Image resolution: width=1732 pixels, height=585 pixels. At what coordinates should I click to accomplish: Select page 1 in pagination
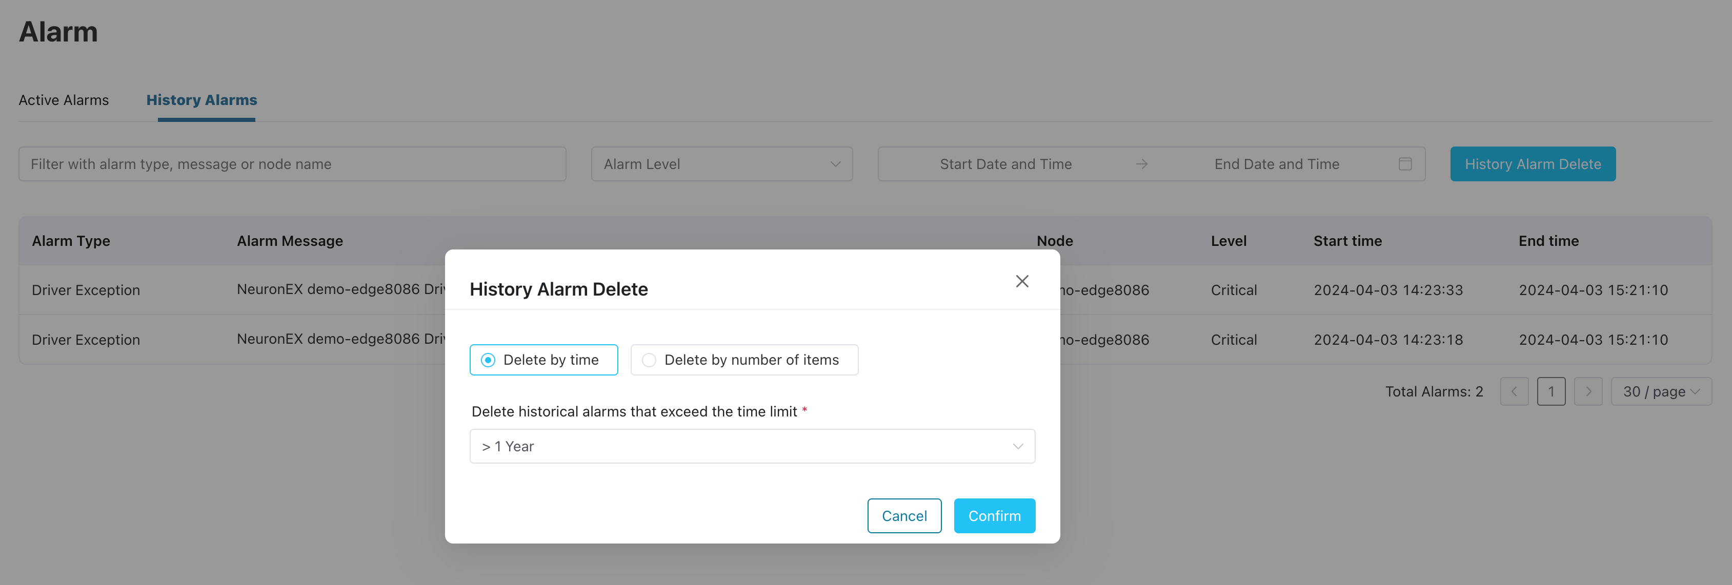click(x=1552, y=391)
